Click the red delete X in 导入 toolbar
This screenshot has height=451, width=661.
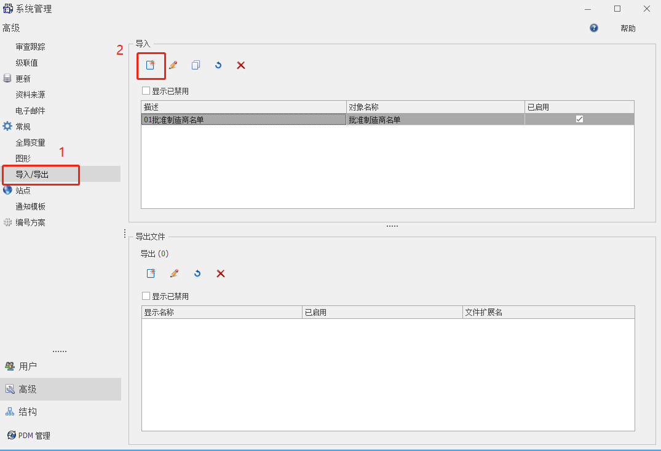pyautogui.click(x=241, y=65)
